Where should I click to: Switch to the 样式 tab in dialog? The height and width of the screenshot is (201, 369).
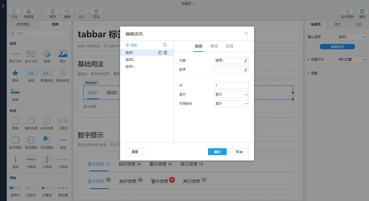(x=214, y=46)
